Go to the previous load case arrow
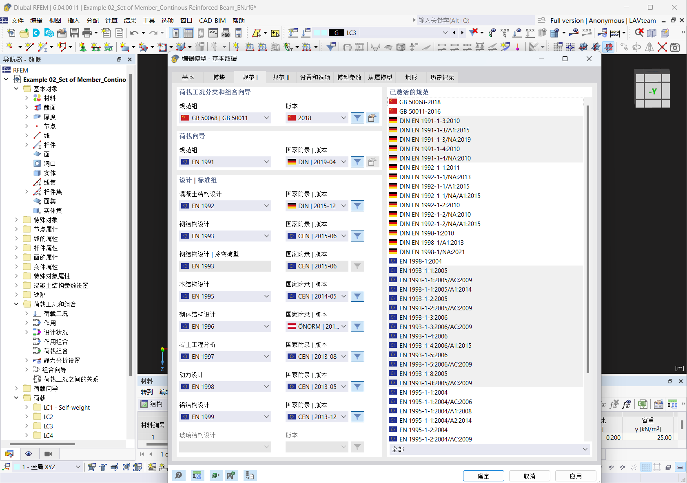The image size is (687, 483). click(454, 33)
